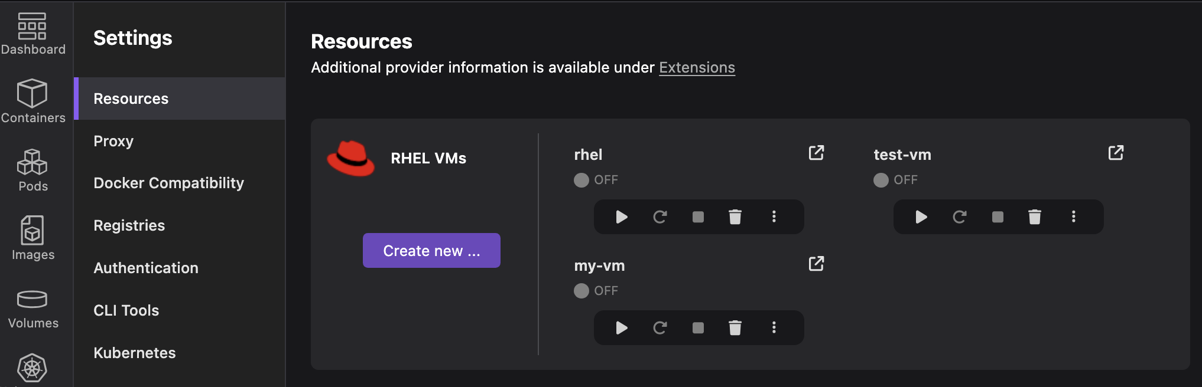Navigate to Images section
This screenshot has height=387, width=1202.
click(33, 238)
